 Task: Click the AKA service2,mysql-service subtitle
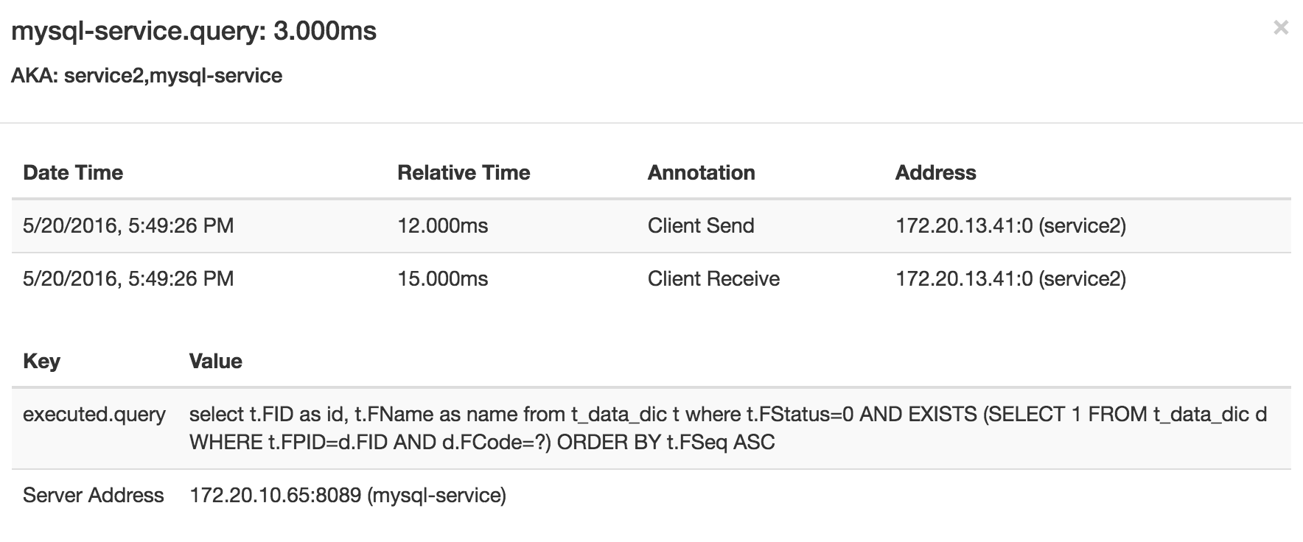click(x=147, y=76)
